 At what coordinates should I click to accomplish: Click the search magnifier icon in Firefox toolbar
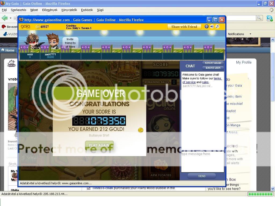[259, 18]
